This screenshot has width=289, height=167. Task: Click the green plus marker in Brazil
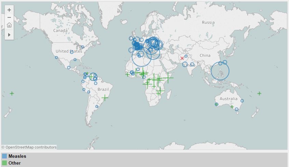[105, 98]
